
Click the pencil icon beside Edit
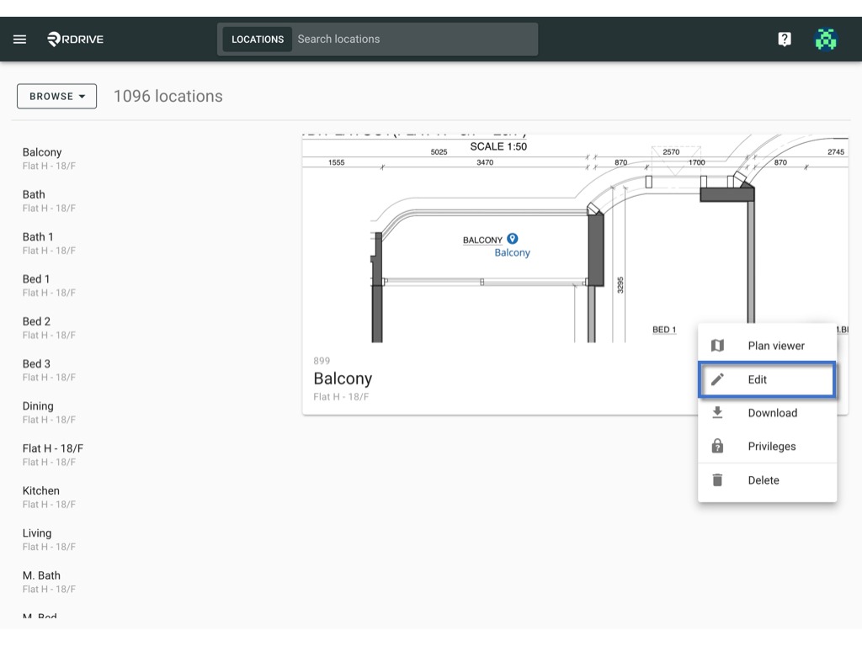(x=717, y=379)
